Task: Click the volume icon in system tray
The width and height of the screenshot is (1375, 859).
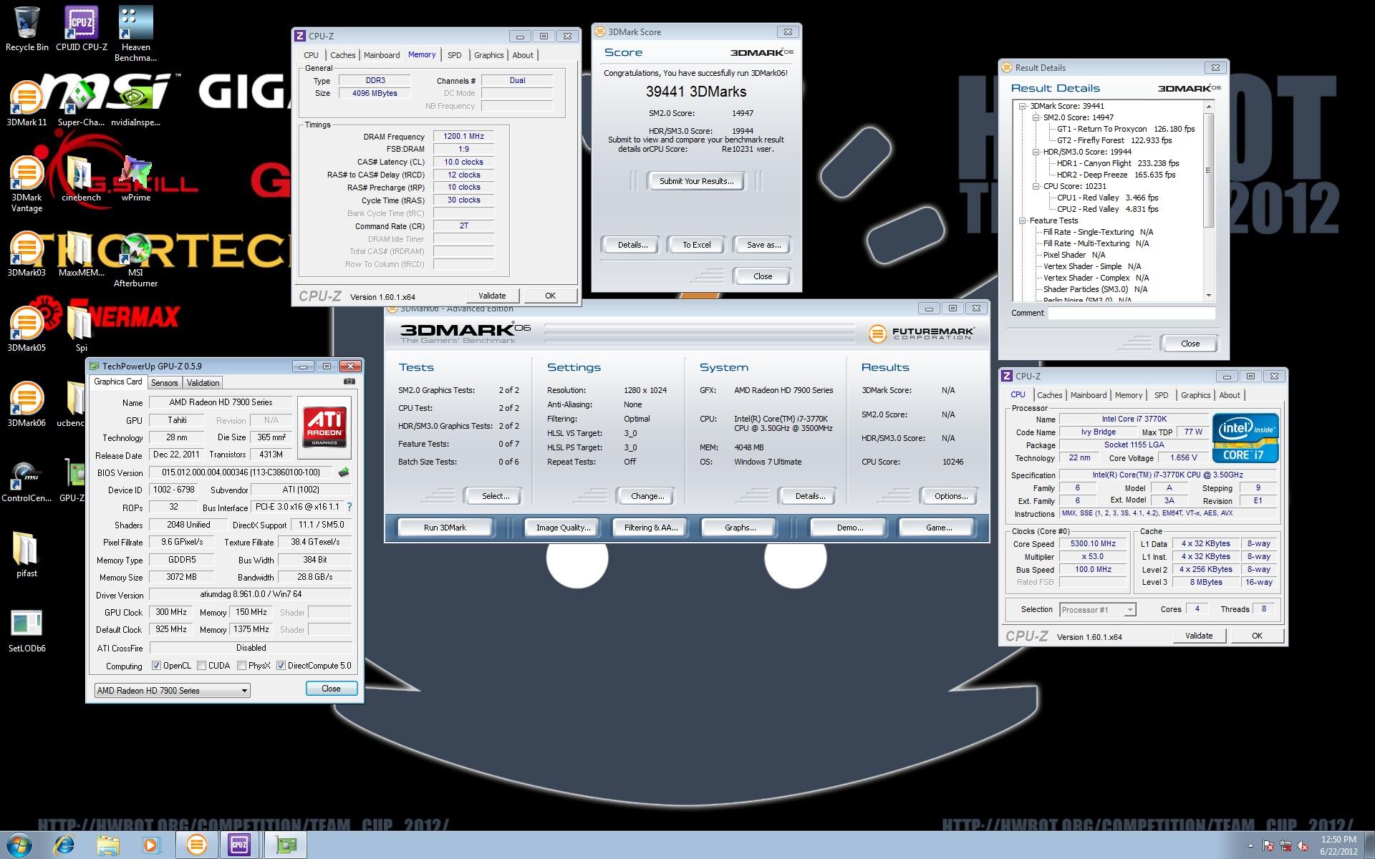Action: pos(1303,845)
